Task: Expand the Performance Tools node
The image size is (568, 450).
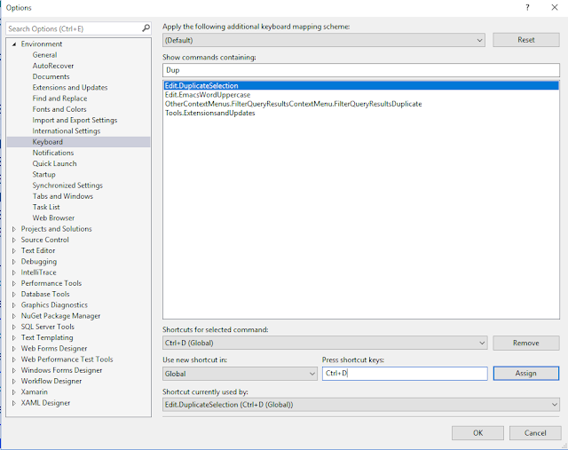Action: pos(14,283)
